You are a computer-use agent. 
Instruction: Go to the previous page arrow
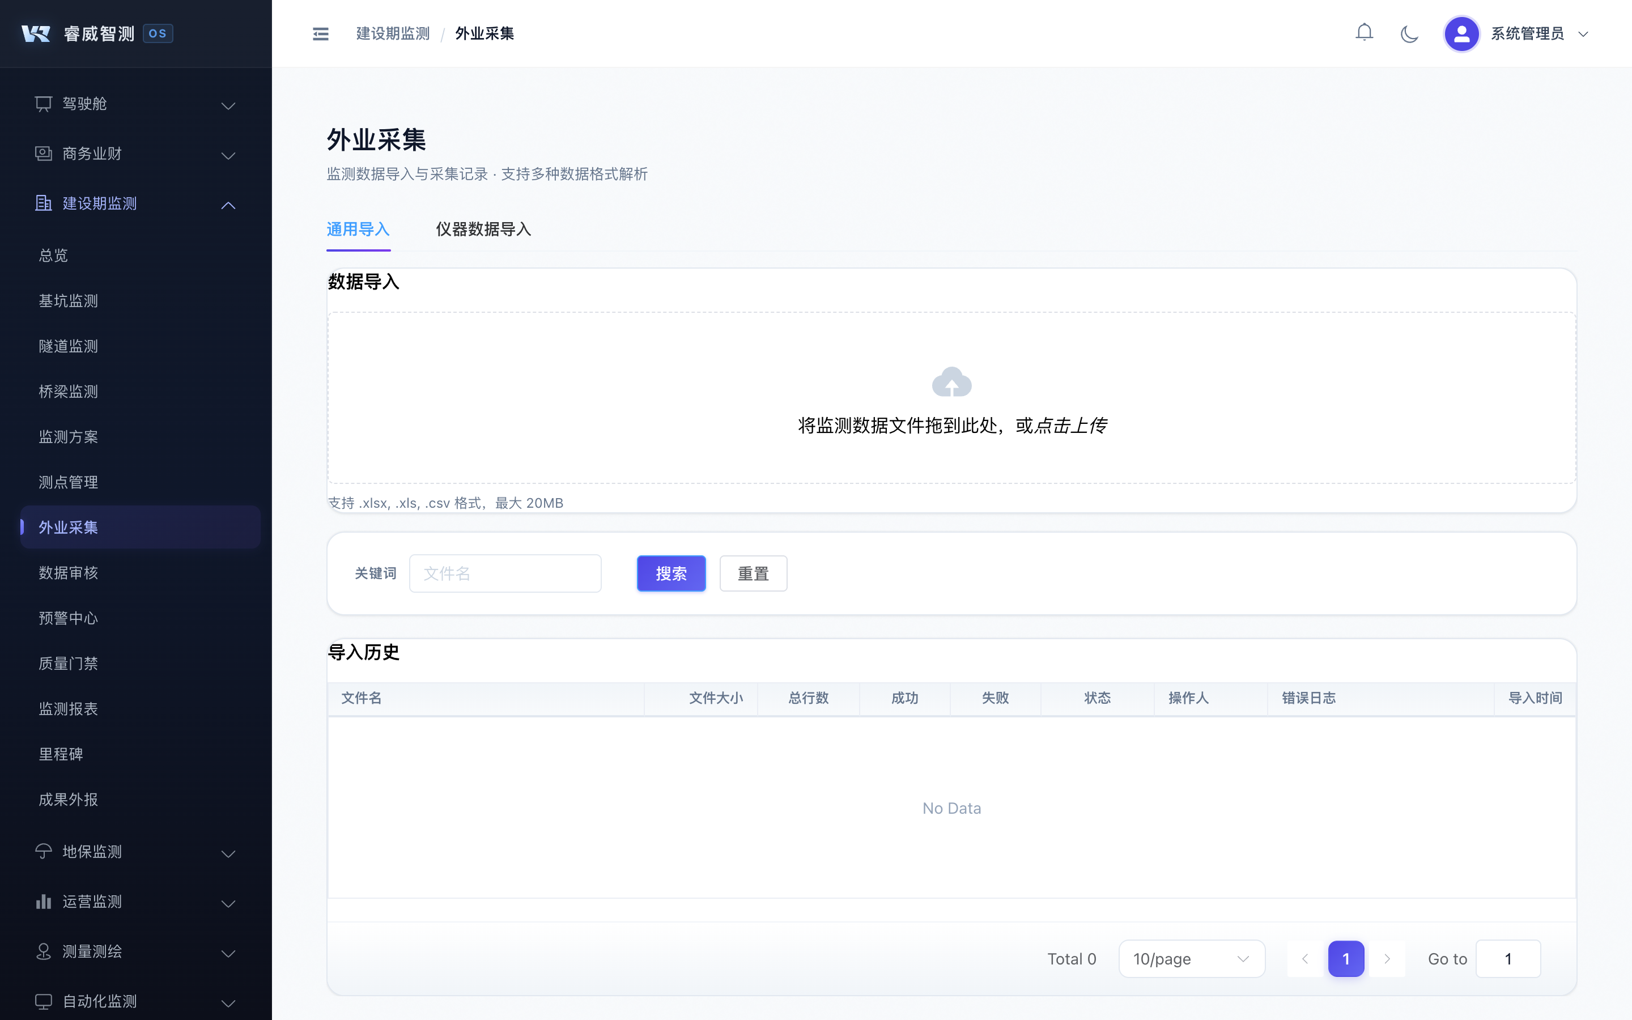pyautogui.click(x=1305, y=959)
